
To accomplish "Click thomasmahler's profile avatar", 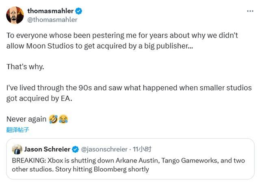I will [15, 15].
